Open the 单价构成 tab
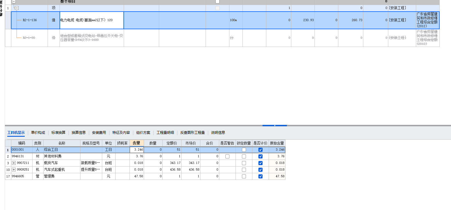The width and height of the screenshot is (451, 210). [38, 133]
